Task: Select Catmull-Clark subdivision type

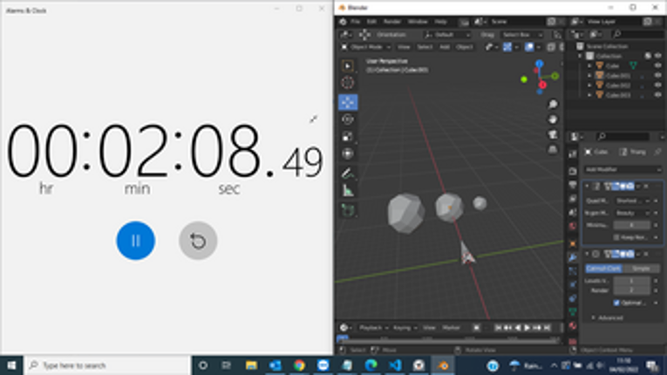Action: pos(603,268)
